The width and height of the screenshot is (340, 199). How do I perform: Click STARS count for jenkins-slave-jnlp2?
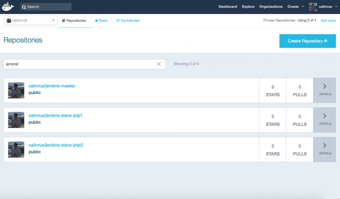pos(273,150)
